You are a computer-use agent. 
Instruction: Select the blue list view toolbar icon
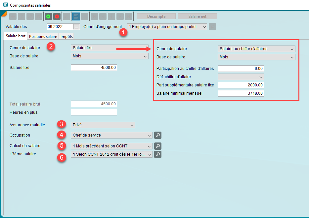pos(76,16)
